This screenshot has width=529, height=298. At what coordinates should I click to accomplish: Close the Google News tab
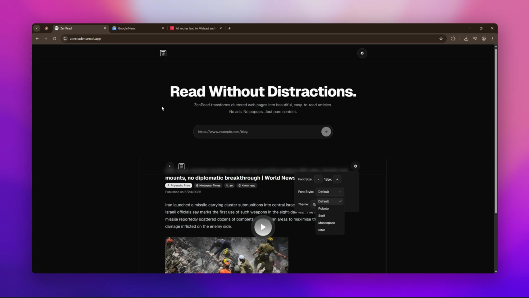tap(163, 28)
